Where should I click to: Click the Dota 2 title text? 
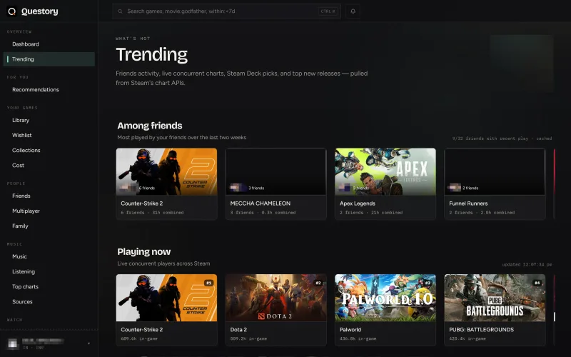click(x=238, y=330)
